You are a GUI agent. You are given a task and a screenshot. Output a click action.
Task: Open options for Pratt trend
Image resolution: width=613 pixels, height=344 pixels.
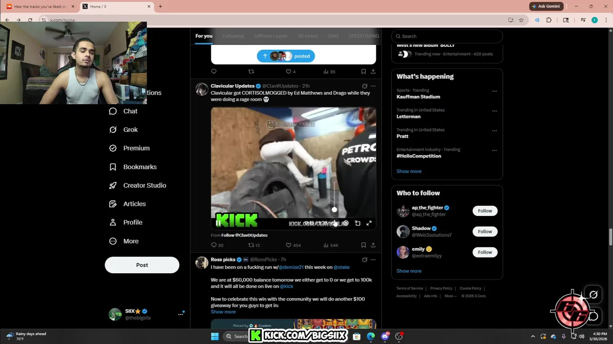click(494, 130)
